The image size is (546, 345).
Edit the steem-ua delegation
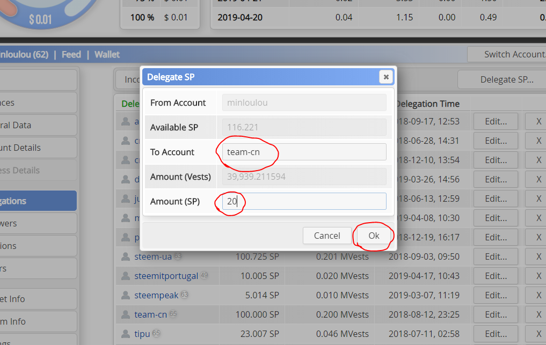(x=496, y=256)
